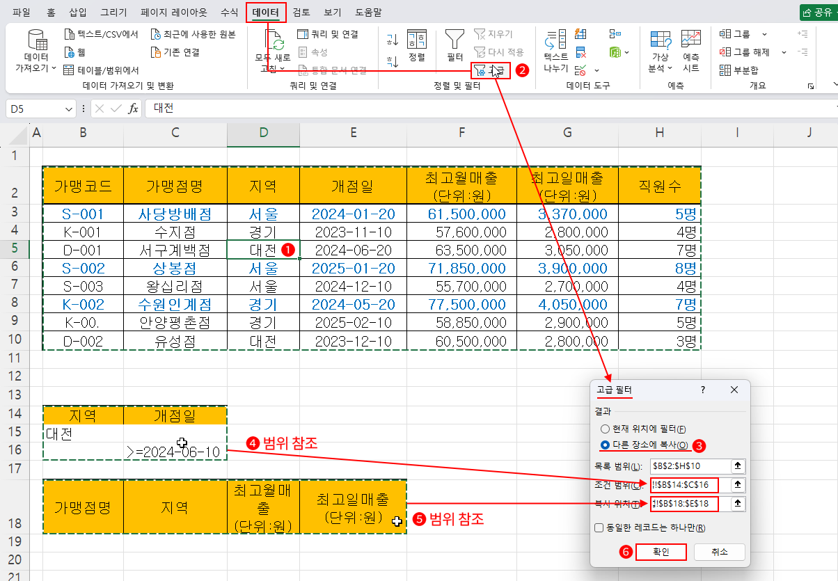Click the 고급 필터 dialog help button
The height and width of the screenshot is (581, 838).
point(703,390)
